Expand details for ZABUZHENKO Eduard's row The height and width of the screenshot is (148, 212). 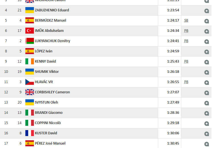pyautogui.click(x=207, y=11)
